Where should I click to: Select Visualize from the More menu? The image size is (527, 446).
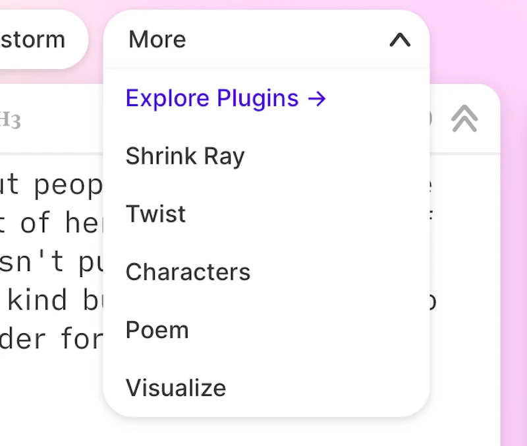(175, 389)
